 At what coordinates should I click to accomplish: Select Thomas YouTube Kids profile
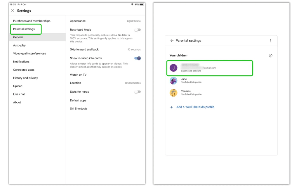pos(191,93)
